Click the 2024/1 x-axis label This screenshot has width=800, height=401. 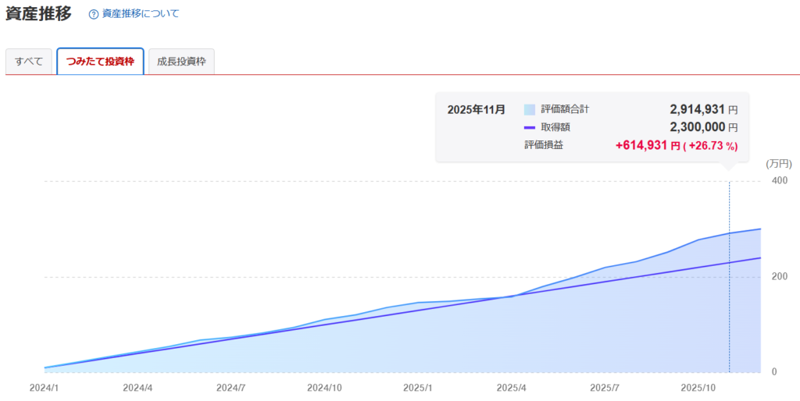pos(44,388)
